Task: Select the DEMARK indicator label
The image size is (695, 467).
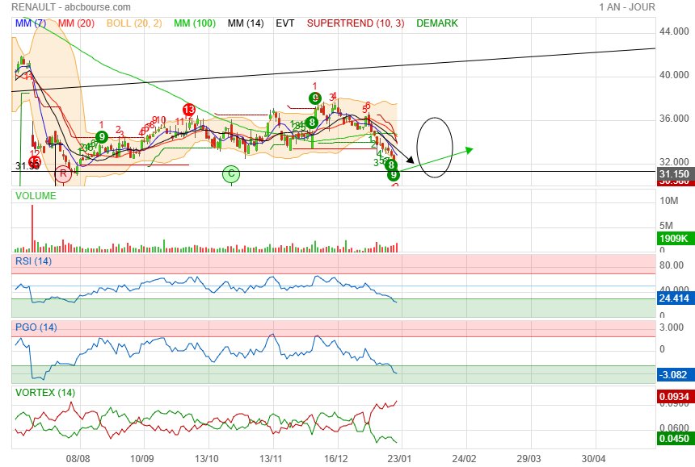Action: (436, 23)
